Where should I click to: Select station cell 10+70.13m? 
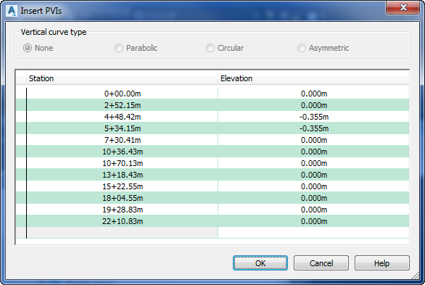[x=123, y=163]
